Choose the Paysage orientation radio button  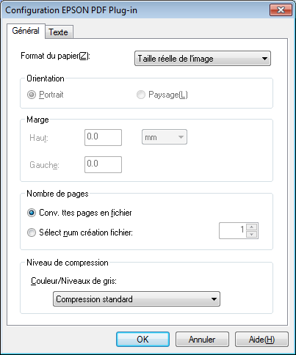point(141,95)
